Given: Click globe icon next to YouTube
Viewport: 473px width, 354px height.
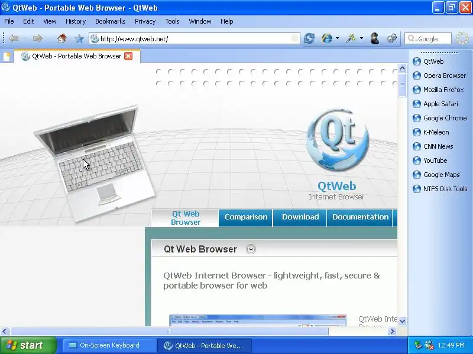Looking at the screenshot, I should click(417, 160).
